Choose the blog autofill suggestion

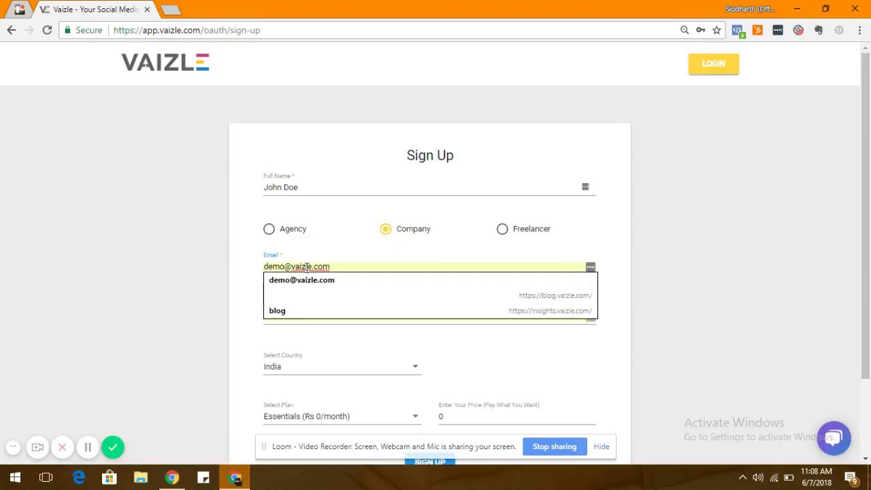click(430, 310)
